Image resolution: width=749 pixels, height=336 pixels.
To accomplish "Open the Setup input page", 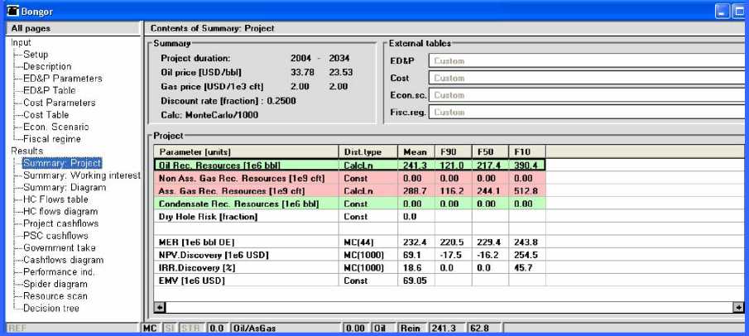I will click(36, 54).
